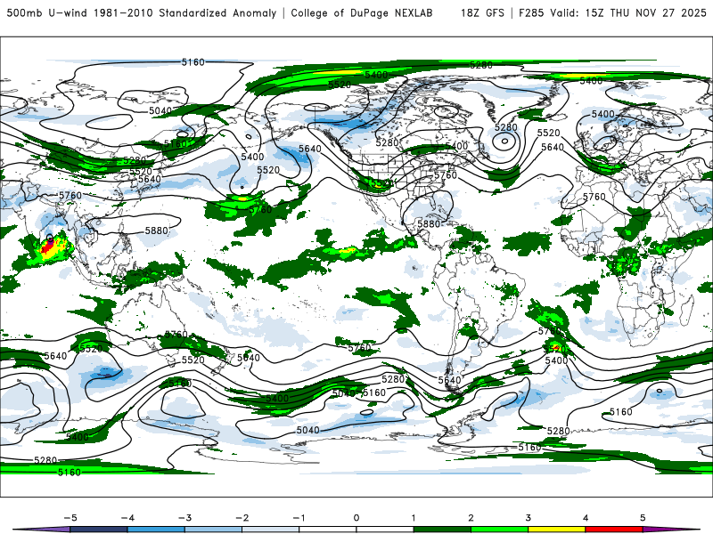Click the '-1' tick label on the color bar
Image resolution: width=713 pixels, height=534 pixels.
point(299,518)
